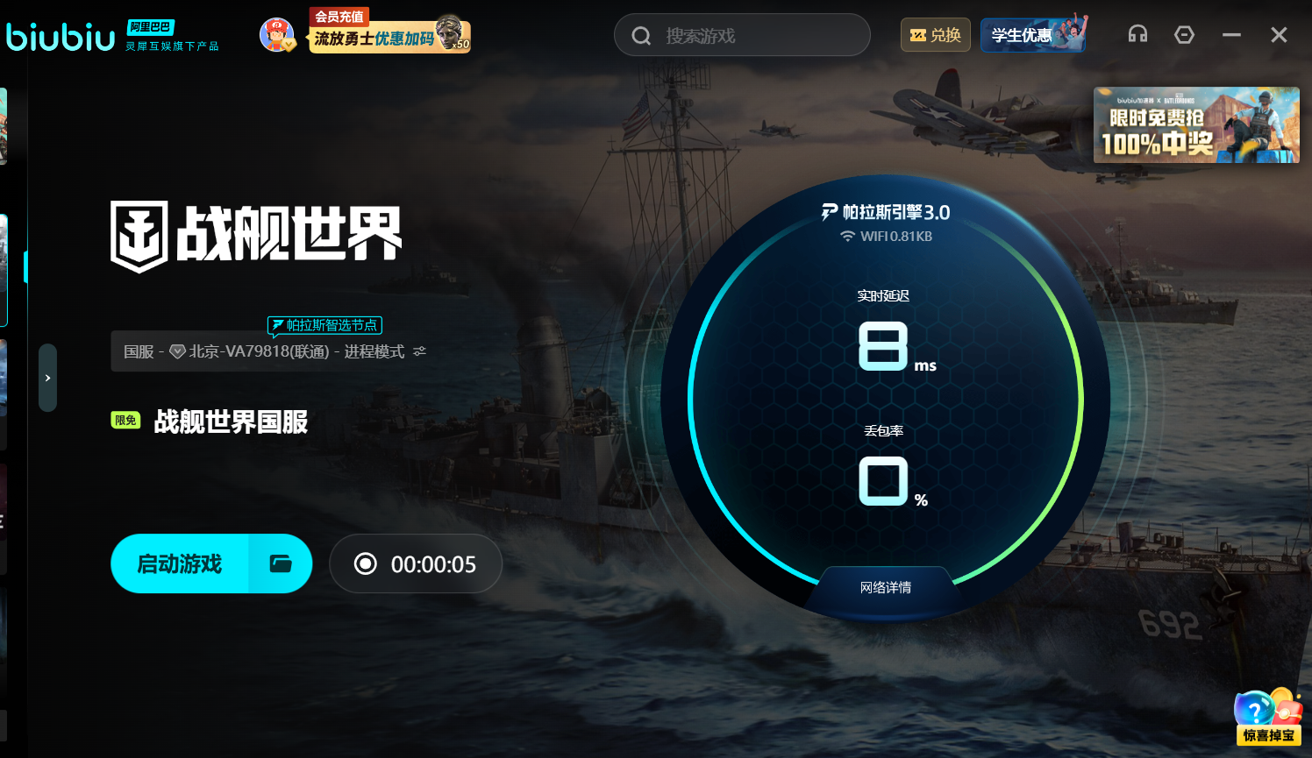Open the 限时免费抢 100%中奖 banner
Viewport: 1312px width, 758px height.
tap(1196, 124)
